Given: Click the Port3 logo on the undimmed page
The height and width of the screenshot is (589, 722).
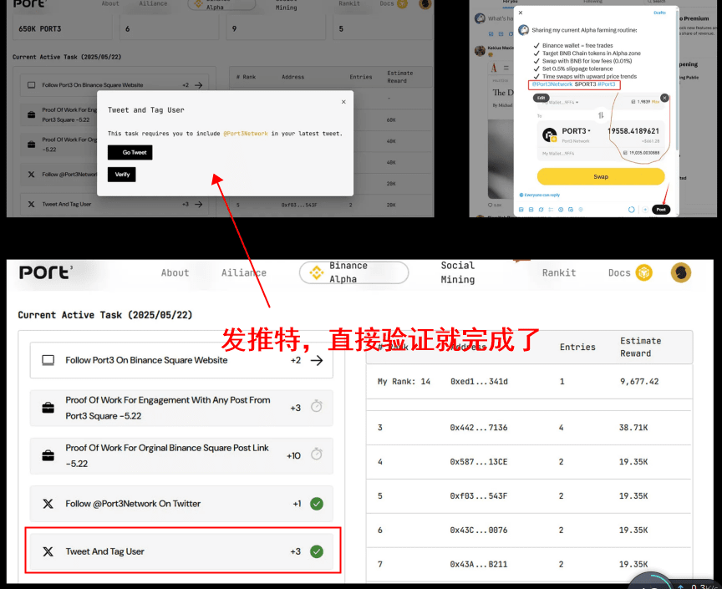Looking at the screenshot, I should click(46, 272).
